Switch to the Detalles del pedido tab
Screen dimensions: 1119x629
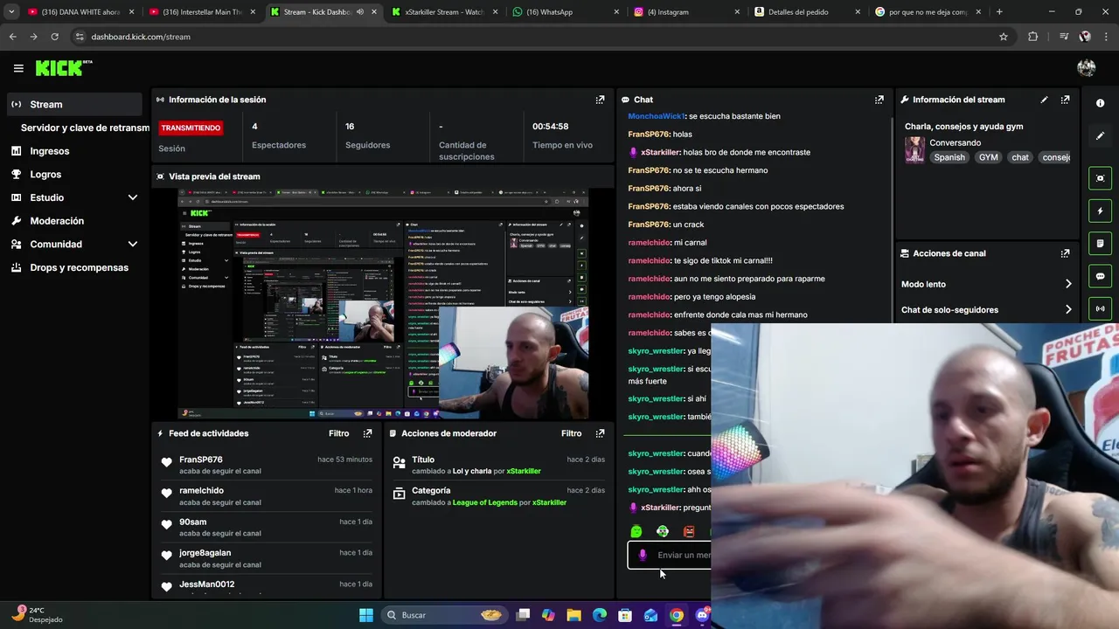point(805,12)
